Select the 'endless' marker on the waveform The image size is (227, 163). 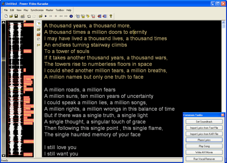(x=29, y=120)
